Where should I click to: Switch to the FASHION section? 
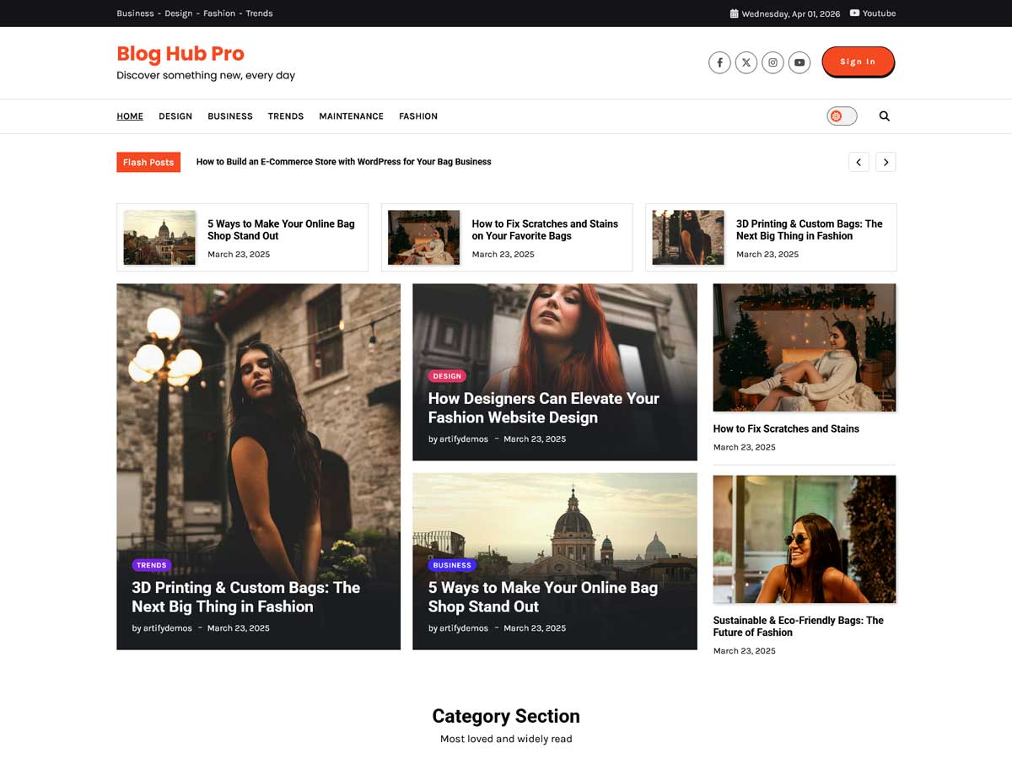coord(418,116)
